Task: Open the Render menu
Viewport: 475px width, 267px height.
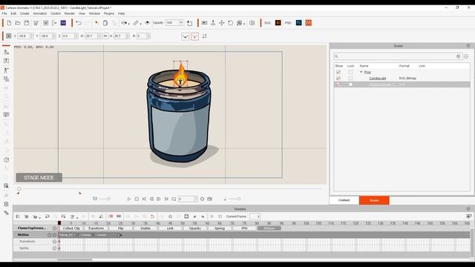Action: point(69,13)
